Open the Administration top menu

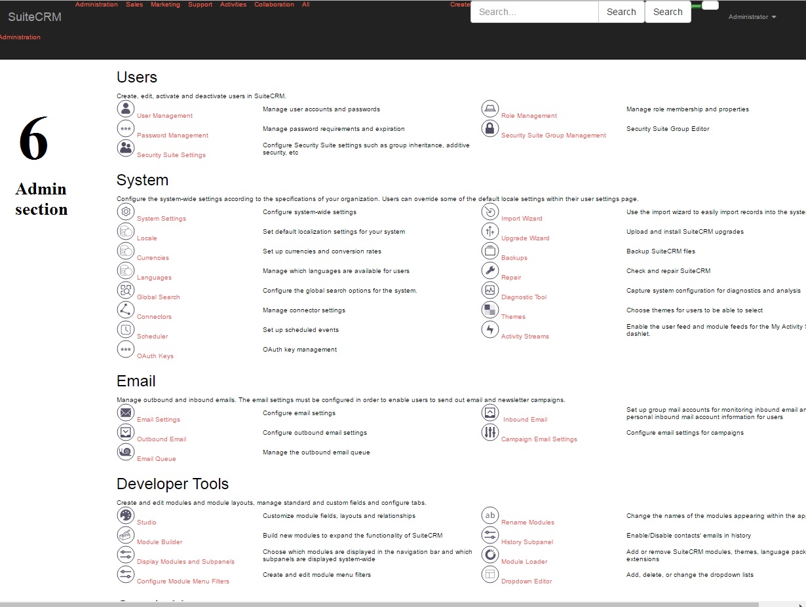(x=96, y=5)
